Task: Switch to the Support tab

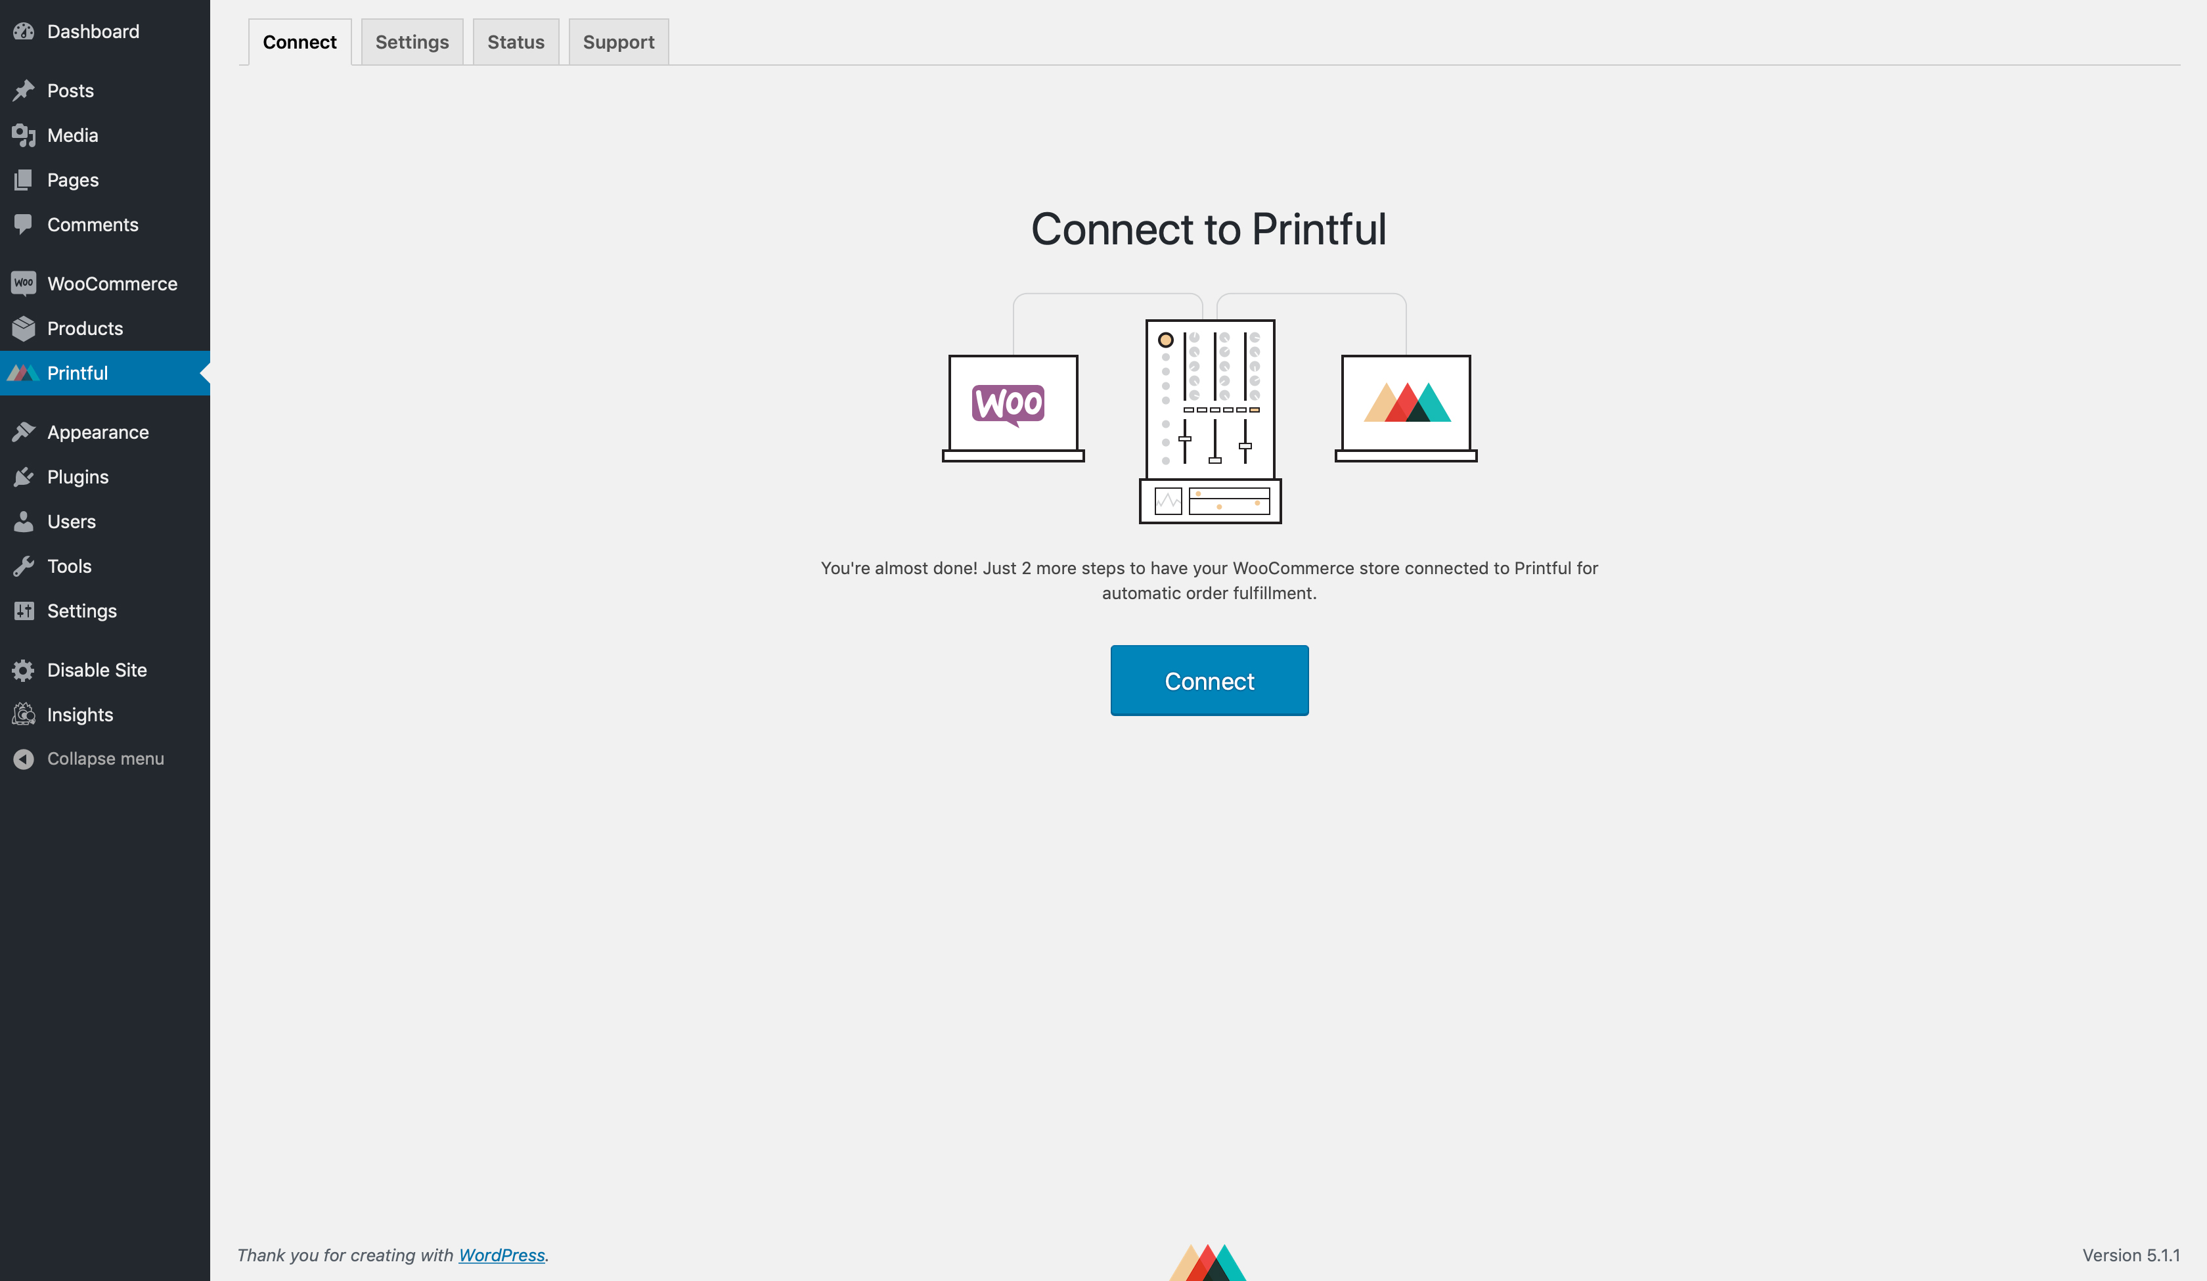Action: [x=617, y=41]
